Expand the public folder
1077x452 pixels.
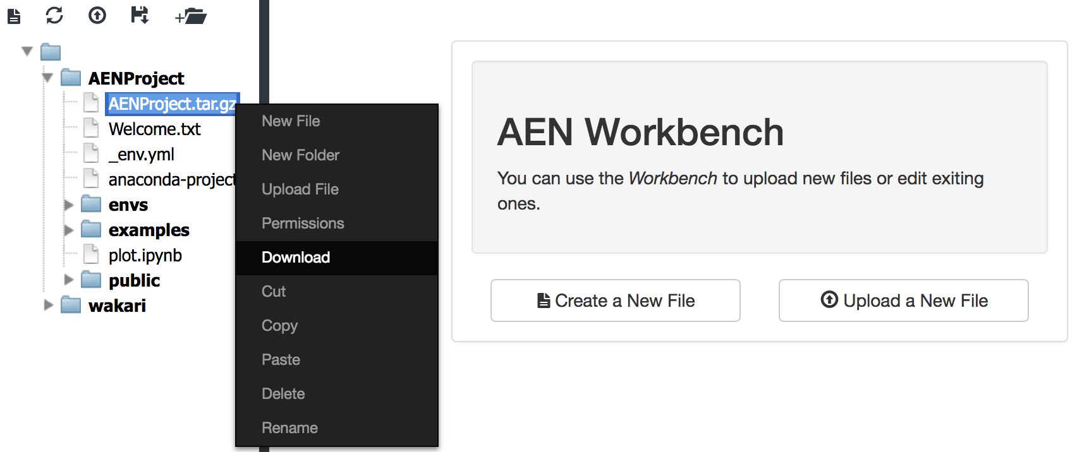click(68, 280)
